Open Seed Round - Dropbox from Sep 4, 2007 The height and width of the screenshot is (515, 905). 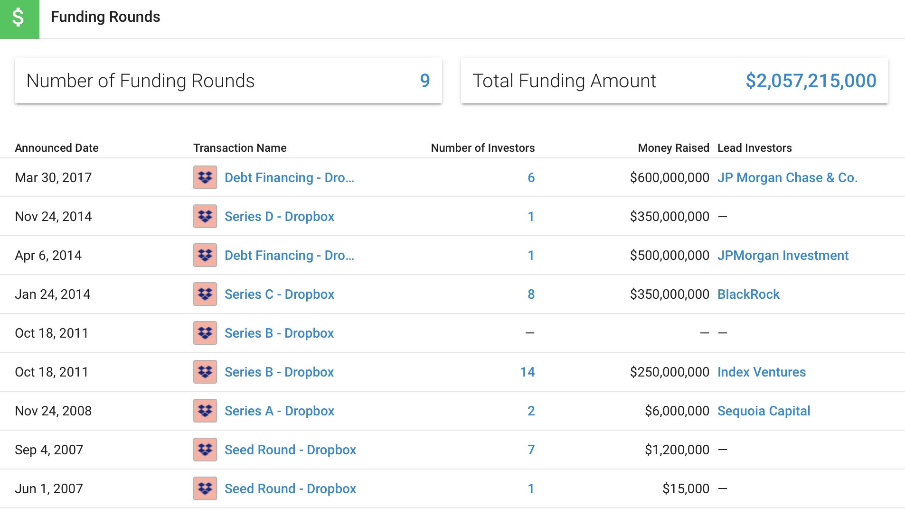290,450
